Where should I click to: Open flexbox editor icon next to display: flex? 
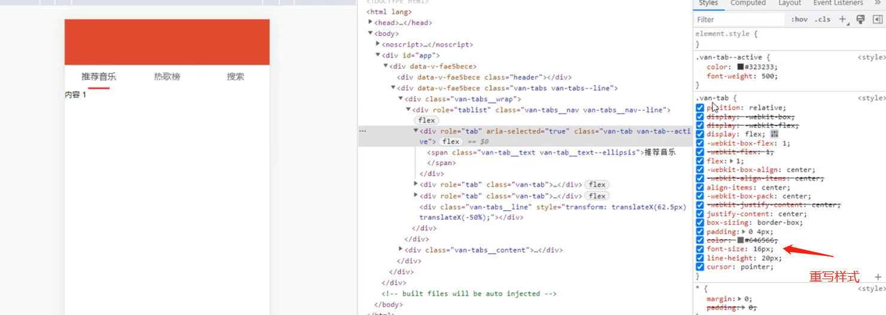point(775,134)
